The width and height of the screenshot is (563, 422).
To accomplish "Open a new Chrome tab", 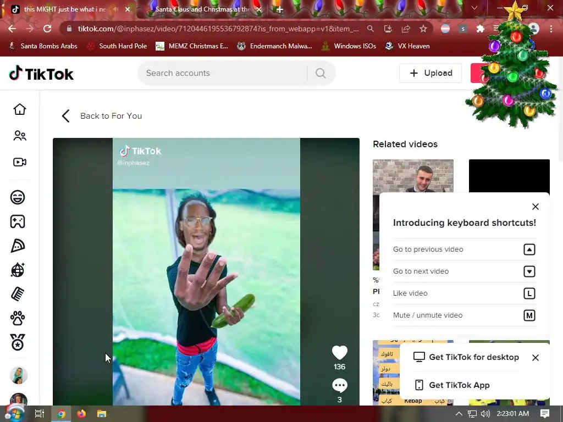I will pyautogui.click(x=280, y=9).
